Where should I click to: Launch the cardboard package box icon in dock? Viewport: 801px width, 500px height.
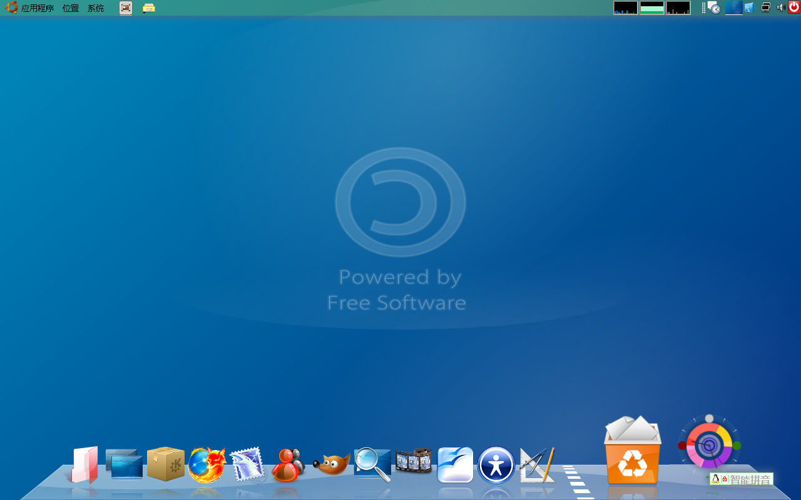click(166, 464)
